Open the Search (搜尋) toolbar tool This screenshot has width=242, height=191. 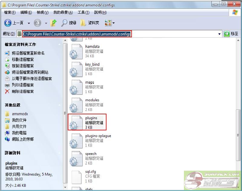[69, 23]
